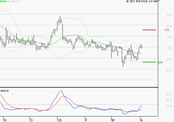The height and width of the screenshot is (122, 174).
Task: Click the 600 price axis label
Action: coord(169,70)
